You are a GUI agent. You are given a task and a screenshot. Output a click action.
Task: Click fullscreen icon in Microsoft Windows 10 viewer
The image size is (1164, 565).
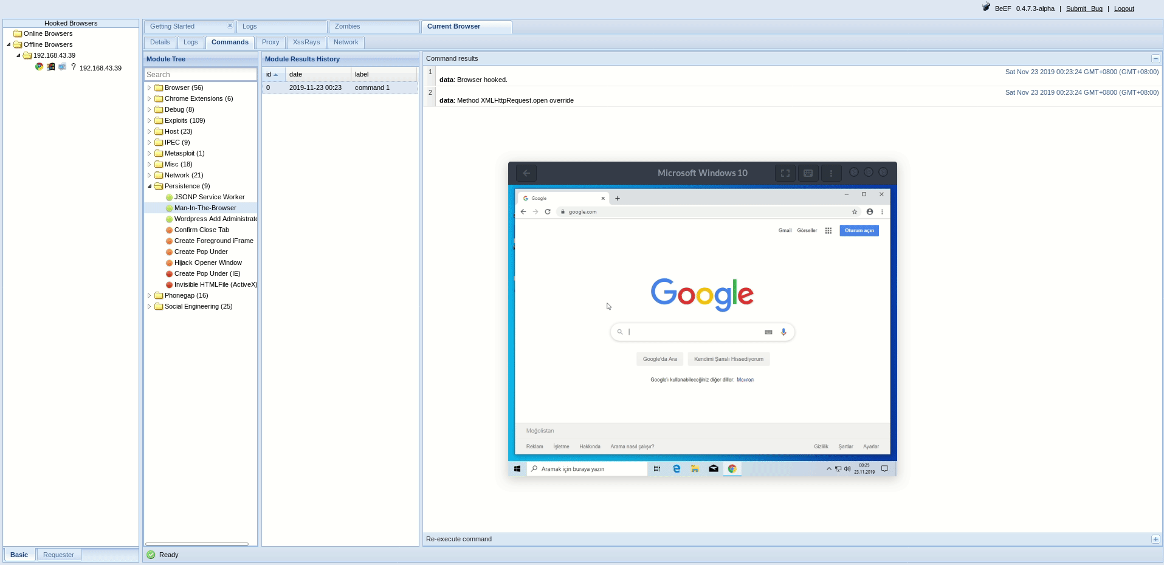coord(785,173)
